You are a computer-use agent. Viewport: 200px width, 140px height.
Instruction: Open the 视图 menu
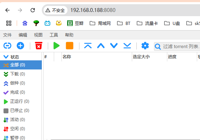click(x=38, y=35)
